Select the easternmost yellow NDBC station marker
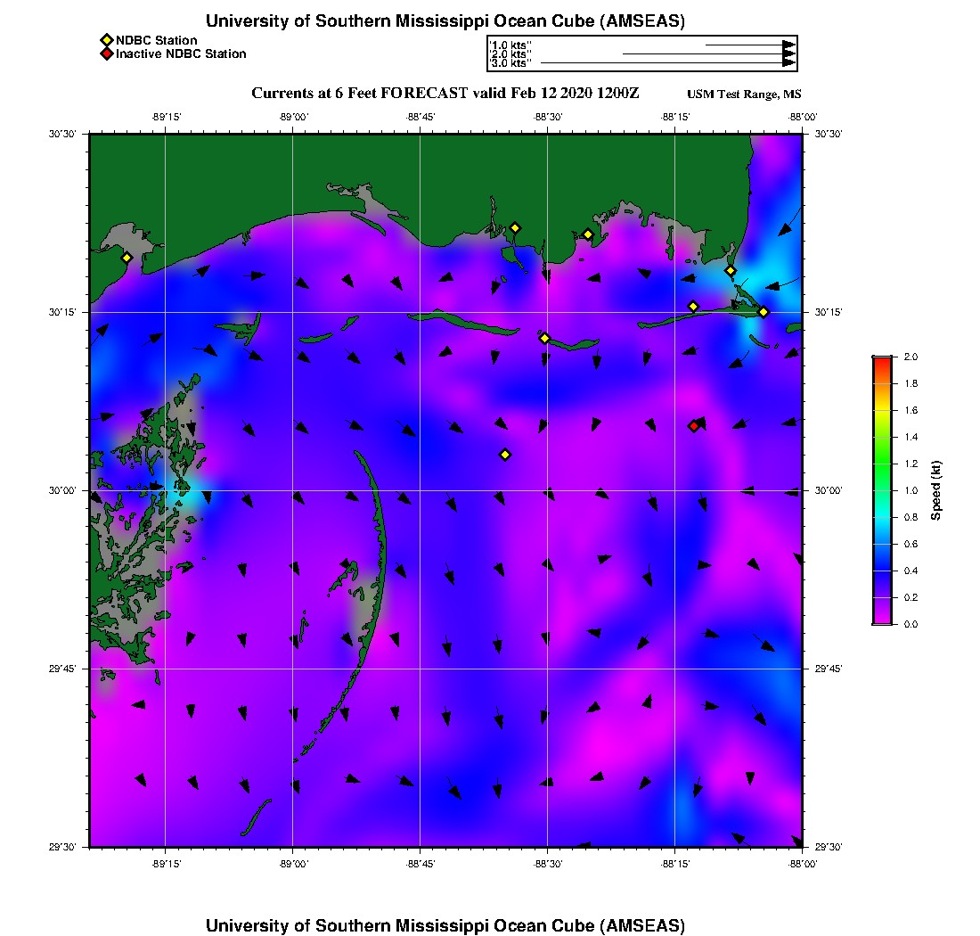980x936 pixels. (x=764, y=312)
